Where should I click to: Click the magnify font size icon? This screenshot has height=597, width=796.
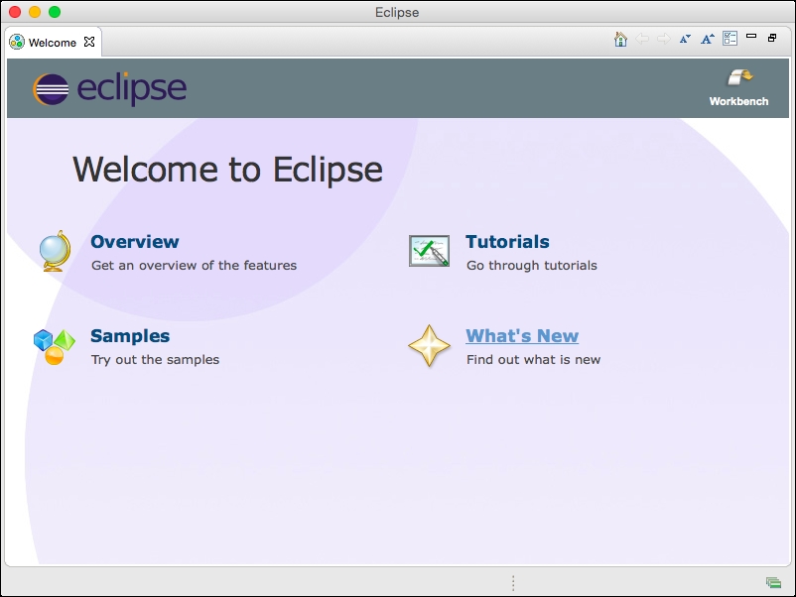pos(708,40)
